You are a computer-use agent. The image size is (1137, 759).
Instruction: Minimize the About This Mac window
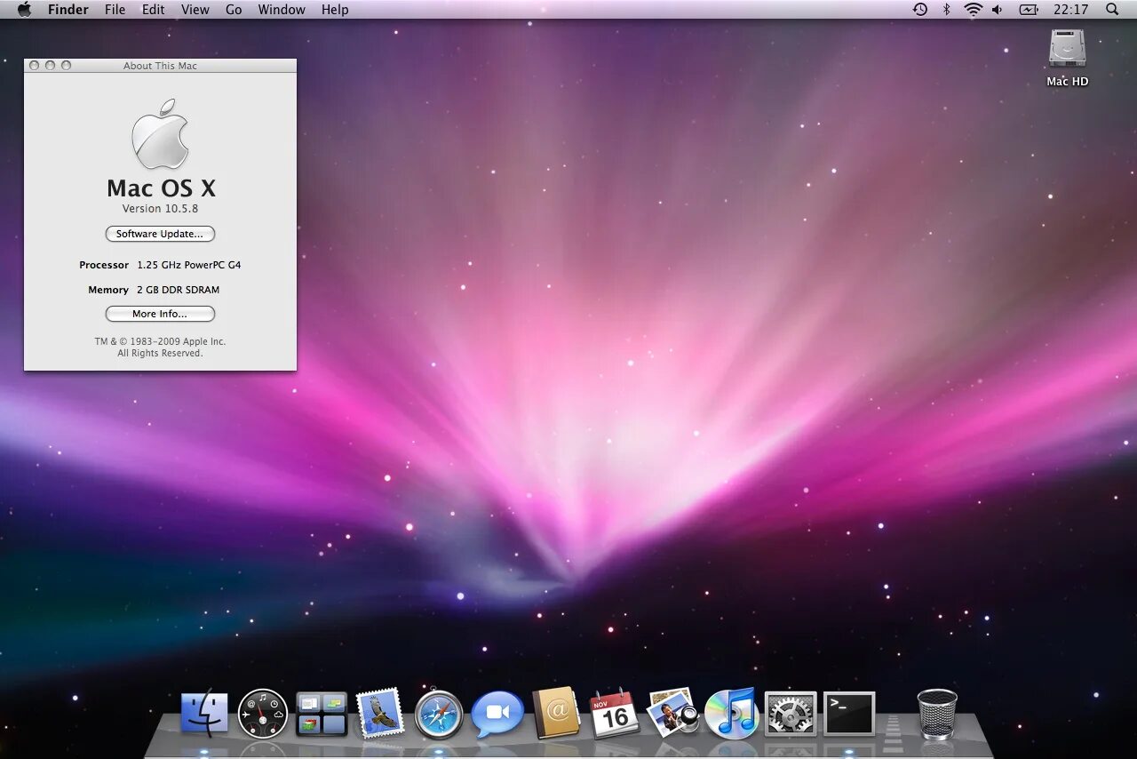tap(50, 66)
